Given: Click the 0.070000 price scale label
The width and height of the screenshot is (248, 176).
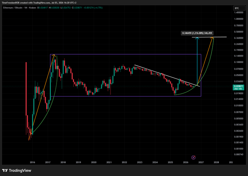Looking at the screenshot, I should click(x=239, y=69).
